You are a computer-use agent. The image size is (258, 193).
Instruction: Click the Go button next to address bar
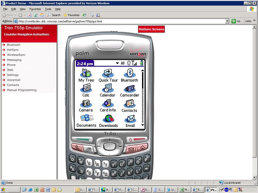[x=236, y=21]
